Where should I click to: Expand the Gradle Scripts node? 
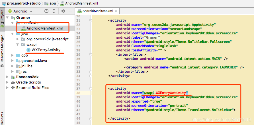(x=7, y=82)
